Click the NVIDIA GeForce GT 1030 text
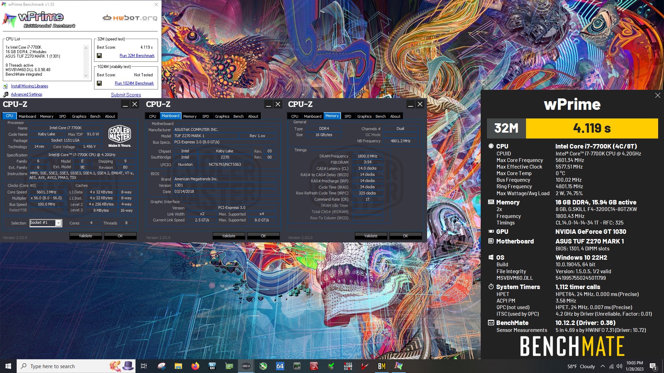This screenshot has width=664, height=373. pyautogui.click(x=591, y=232)
